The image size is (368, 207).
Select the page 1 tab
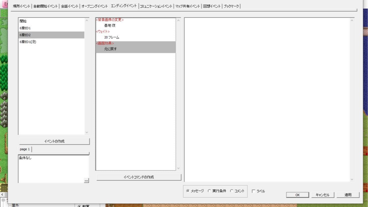(x=24, y=149)
